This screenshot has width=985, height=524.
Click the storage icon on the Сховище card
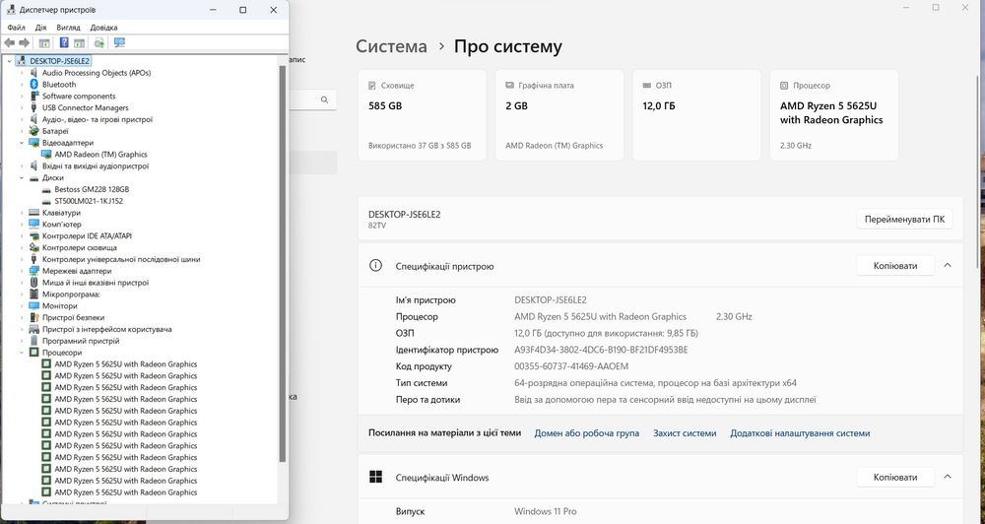pyautogui.click(x=372, y=86)
